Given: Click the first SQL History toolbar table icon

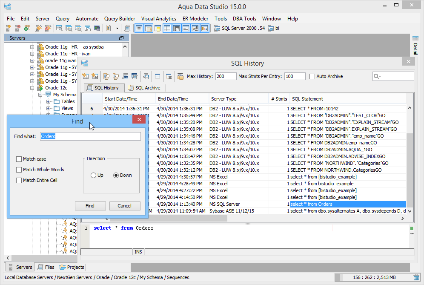Looking at the screenshot, I should coord(86,76).
